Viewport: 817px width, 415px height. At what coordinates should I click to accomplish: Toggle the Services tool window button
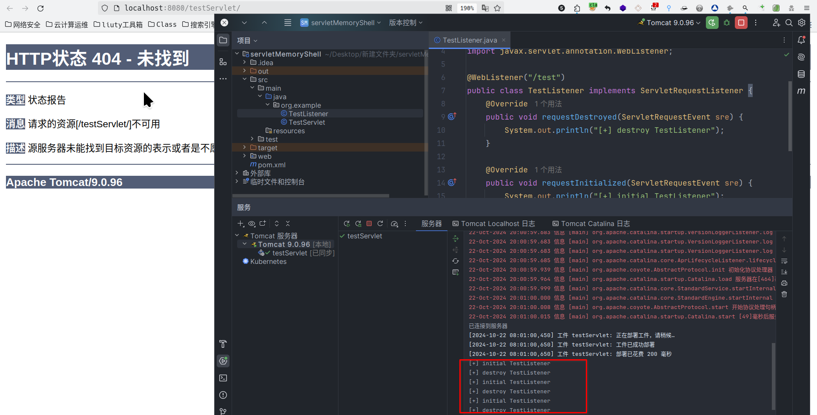coord(223,361)
